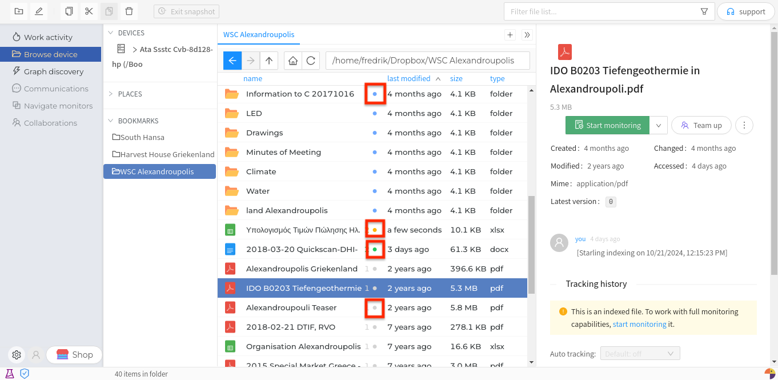Add a new tab in the file panel
Viewport: 778px width, 380px height.
(510, 35)
